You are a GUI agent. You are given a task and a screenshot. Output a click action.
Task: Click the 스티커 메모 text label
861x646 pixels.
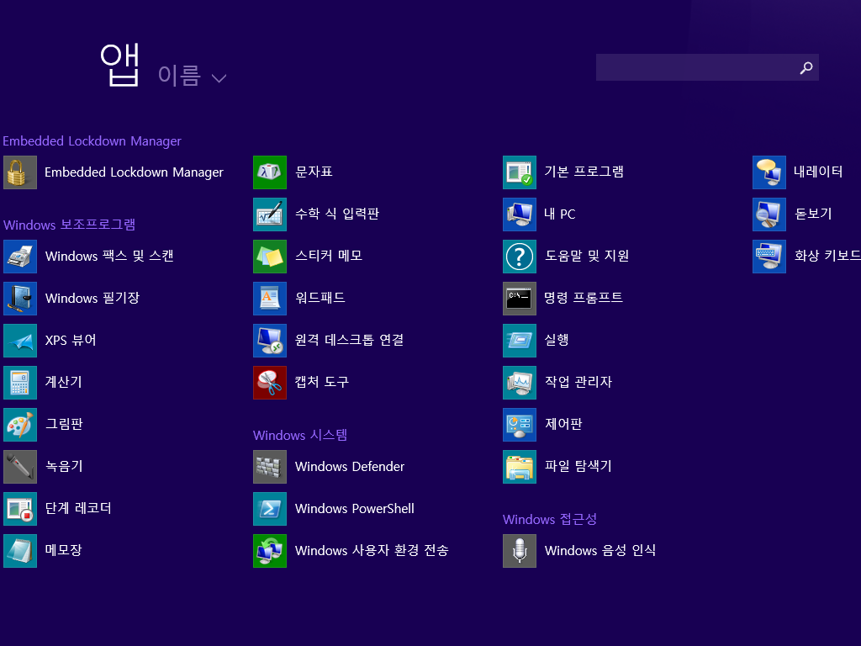(x=329, y=256)
